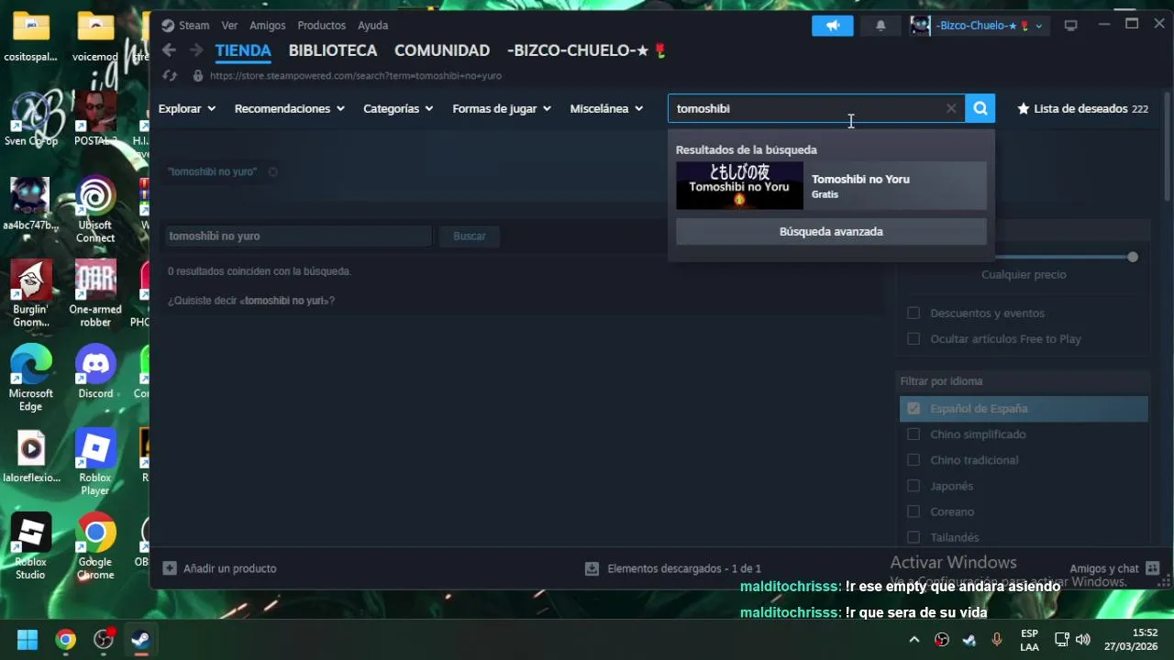Click the Buscar button
Screen dimensions: 1174x660
470,236
